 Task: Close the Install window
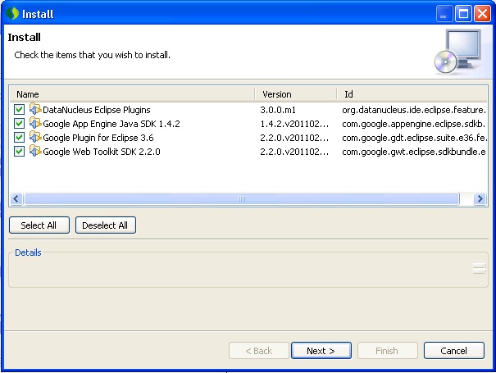coord(482,14)
